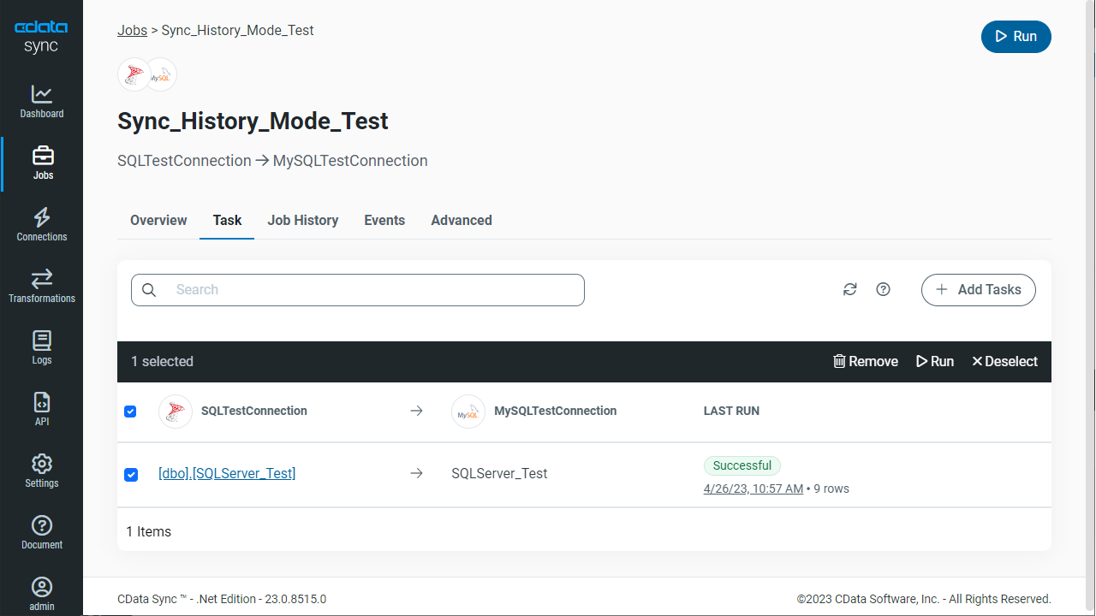Click Deselect to clear selected tasks
The width and height of the screenshot is (1096, 616).
1004,361
